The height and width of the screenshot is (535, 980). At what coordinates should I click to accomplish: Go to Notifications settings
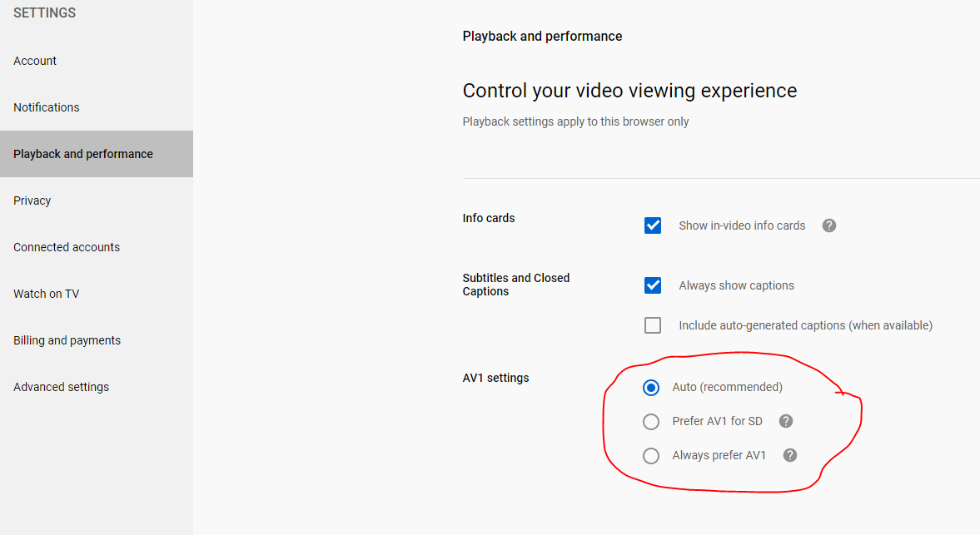pyautogui.click(x=47, y=107)
